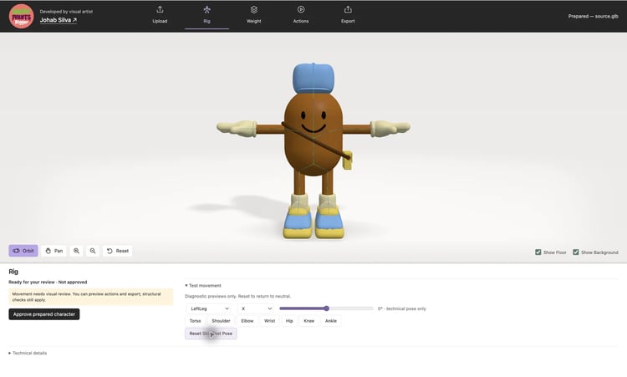
Task: Toggle the Show Floor checkbox
Action: (x=538, y=252)
